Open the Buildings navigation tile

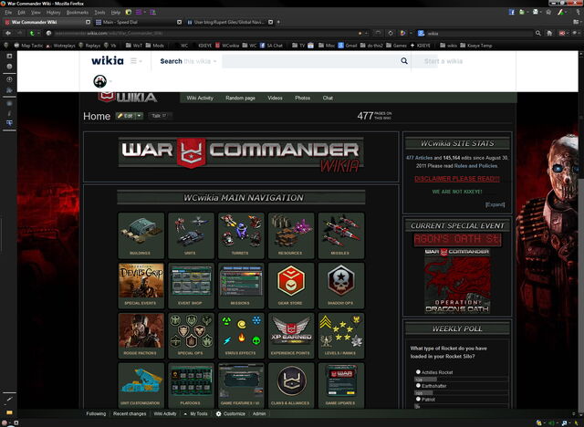coord(141,235)
